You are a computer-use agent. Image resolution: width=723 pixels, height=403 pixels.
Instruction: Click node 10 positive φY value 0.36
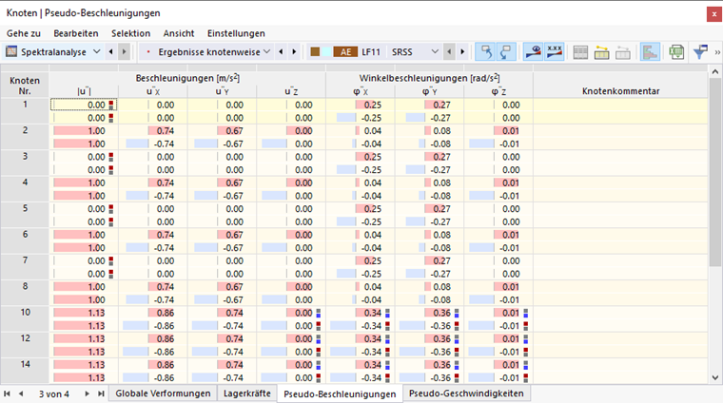(429, 313)
